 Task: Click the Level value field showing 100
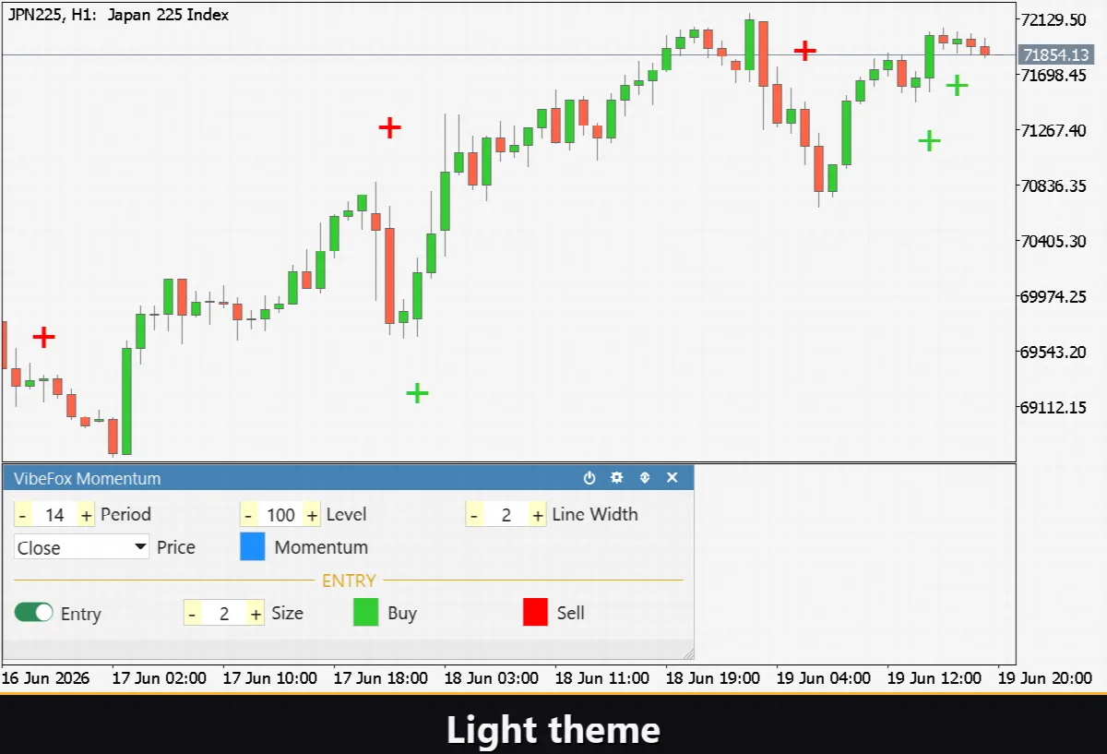(280, 515)
